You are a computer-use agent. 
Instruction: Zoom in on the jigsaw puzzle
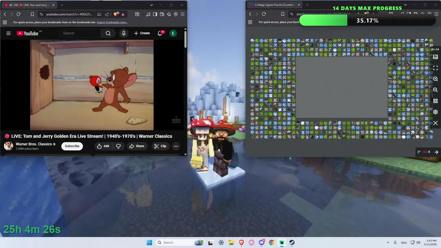coord(435,79)
